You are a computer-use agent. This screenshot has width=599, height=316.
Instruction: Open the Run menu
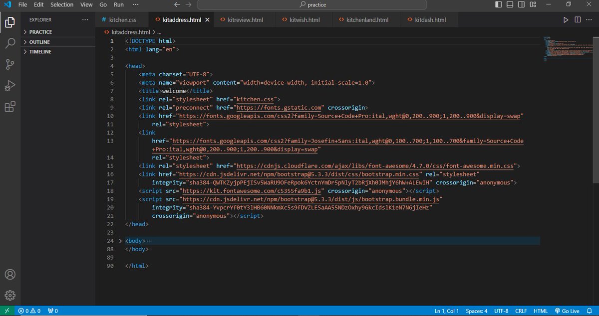coord(119,4)
